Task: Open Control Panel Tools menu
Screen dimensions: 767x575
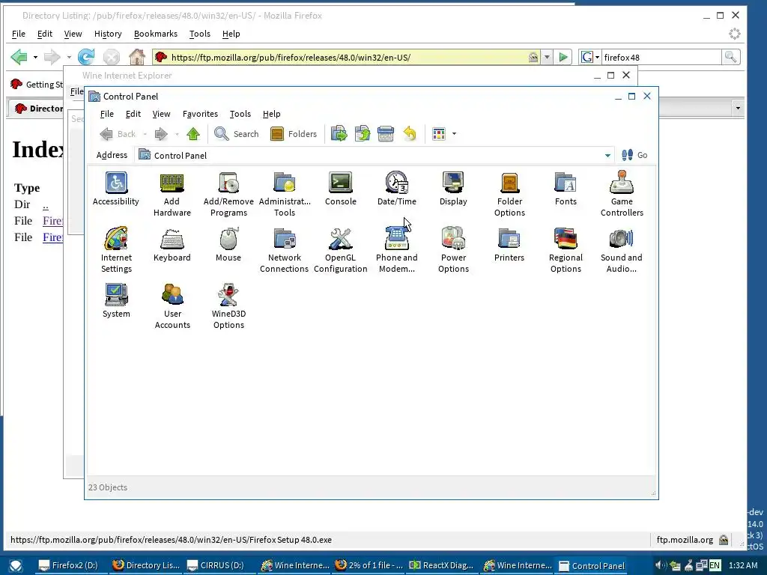Action: [240, 114]
